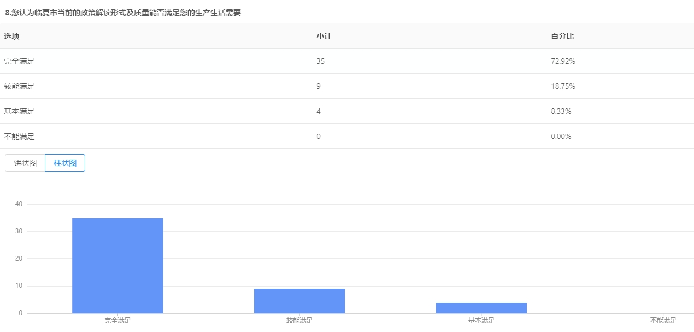Click the 8.33% percentage value
694x332 pixels.
pos(561,111)
